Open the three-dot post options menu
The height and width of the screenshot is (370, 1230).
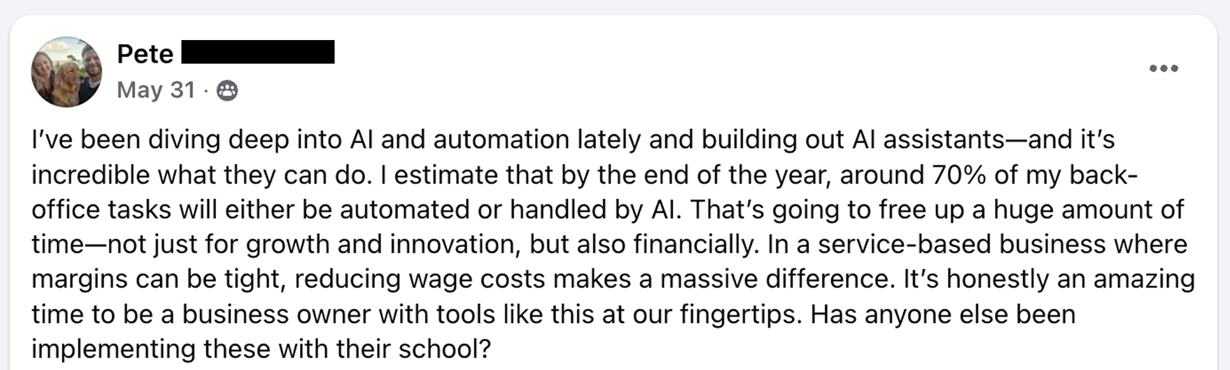(x=1163, y=68)
